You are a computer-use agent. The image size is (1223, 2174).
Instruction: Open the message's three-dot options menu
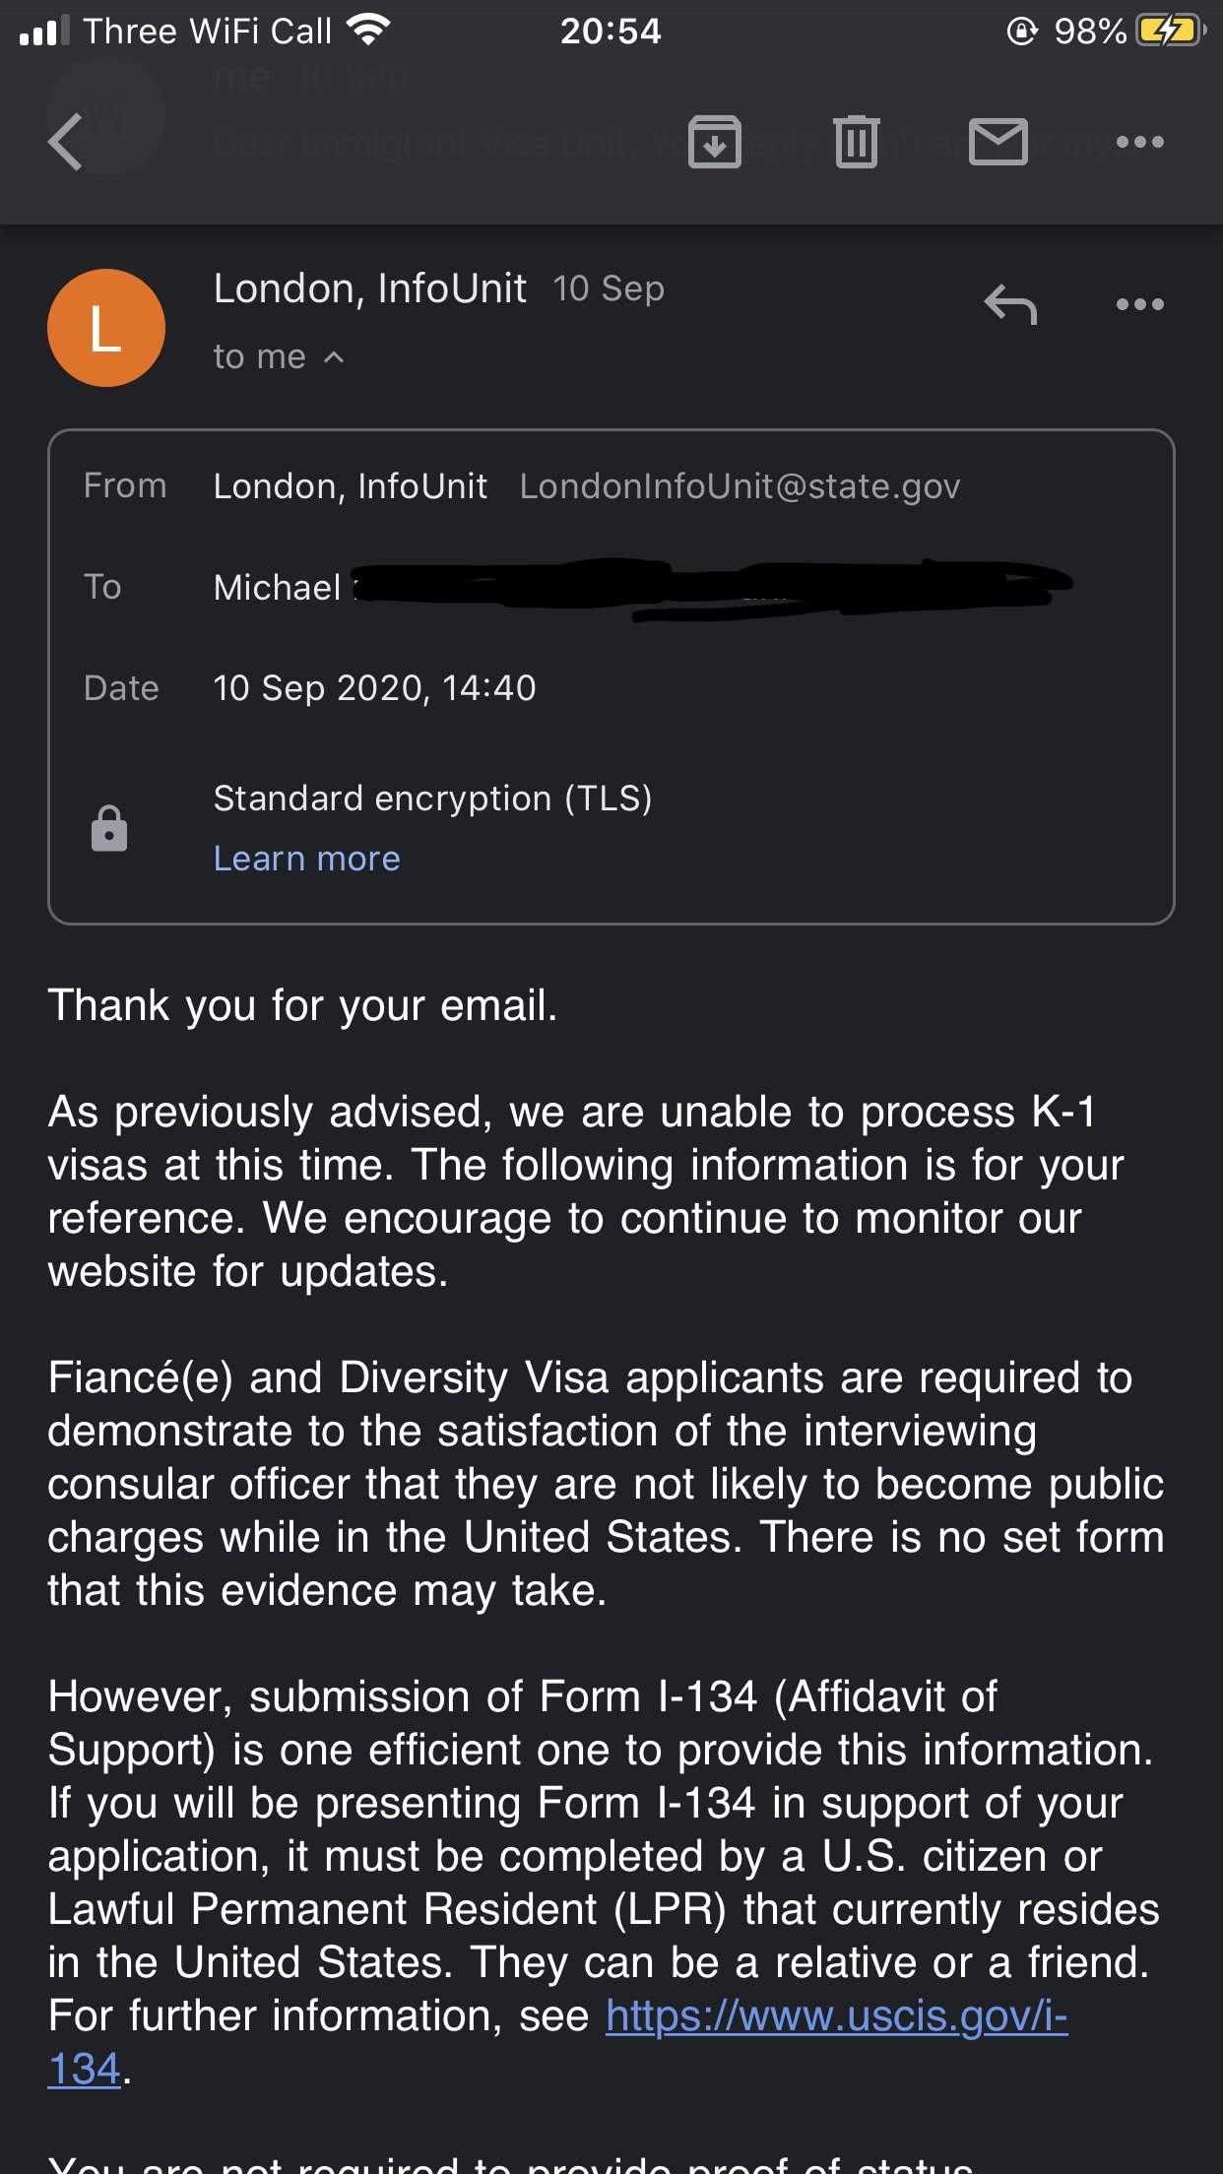click(1139, 304)
